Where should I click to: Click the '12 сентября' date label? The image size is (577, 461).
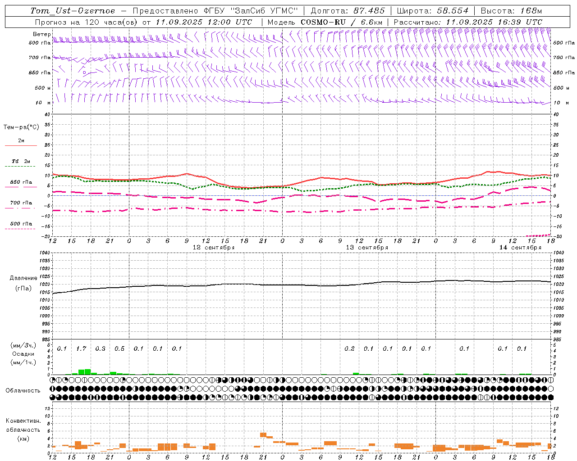(x=214, y=248)
